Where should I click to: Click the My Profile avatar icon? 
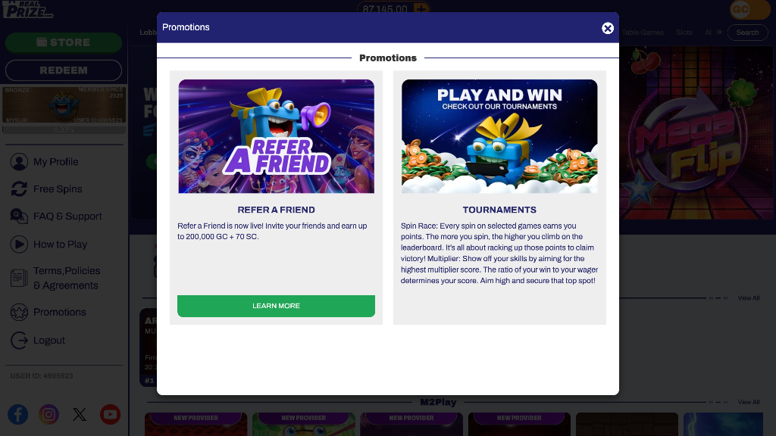point(19,162)
